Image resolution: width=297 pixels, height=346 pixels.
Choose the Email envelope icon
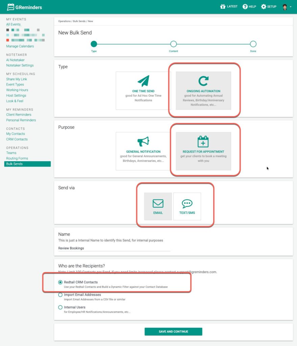point(158,203)
